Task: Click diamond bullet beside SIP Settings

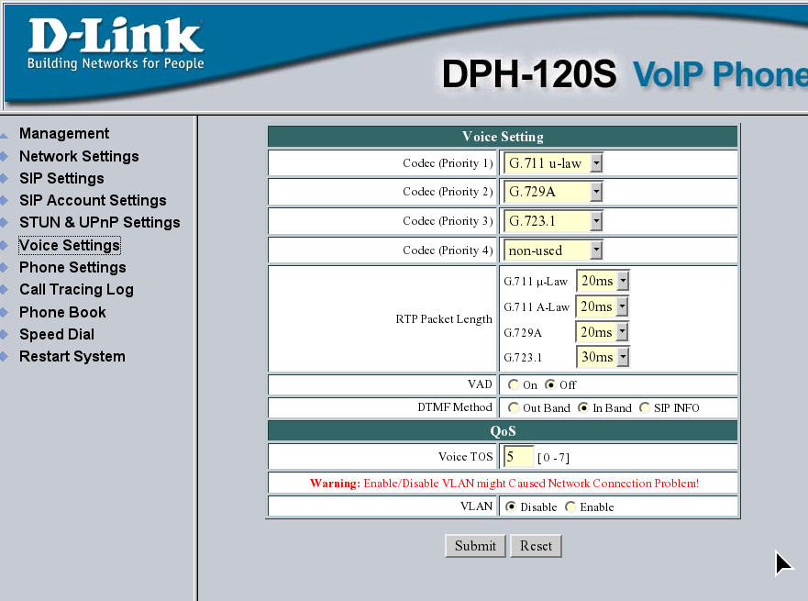Action: [4, 178]
